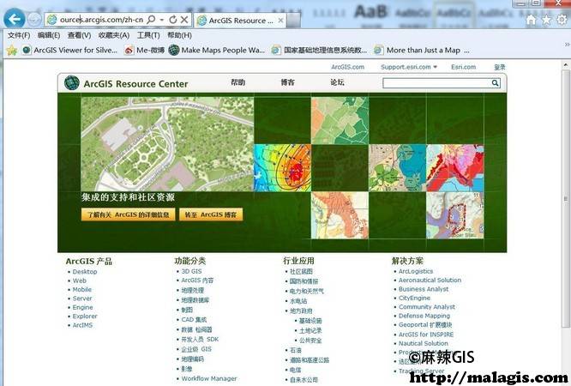Open the 收藏夹(A) menu
The image size is (571, 386).
pyautogui.click(x=114, y=35)
